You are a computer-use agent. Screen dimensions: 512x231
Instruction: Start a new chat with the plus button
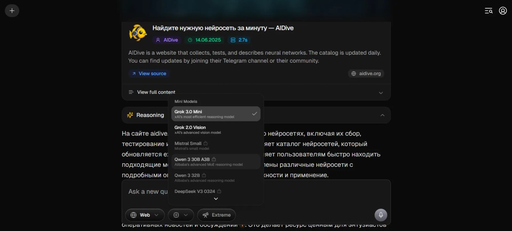(x=12, y=11)
